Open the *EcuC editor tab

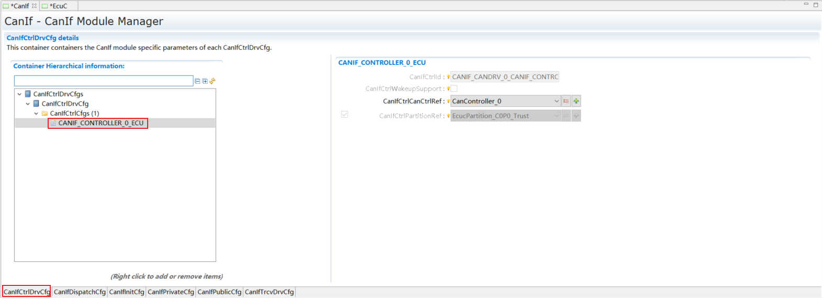tap(58, 6)
